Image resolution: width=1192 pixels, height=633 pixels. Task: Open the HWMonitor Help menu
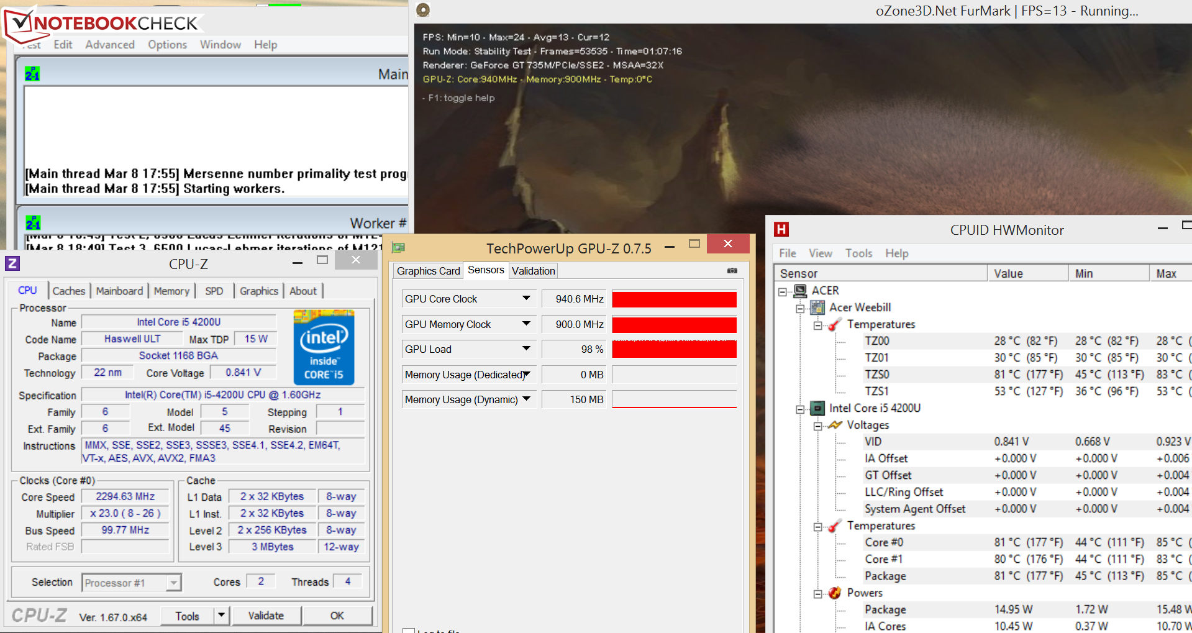click(897, 253)
